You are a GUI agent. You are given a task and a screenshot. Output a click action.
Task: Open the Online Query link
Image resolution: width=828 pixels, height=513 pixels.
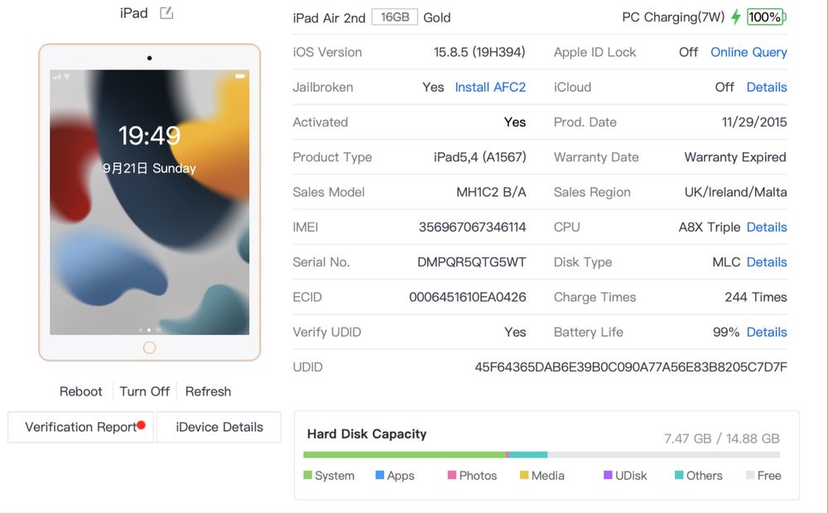pos(749,52)
